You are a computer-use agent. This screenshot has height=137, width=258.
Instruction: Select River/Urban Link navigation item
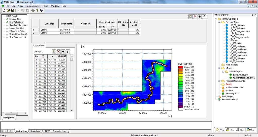(x=18, y=34)
